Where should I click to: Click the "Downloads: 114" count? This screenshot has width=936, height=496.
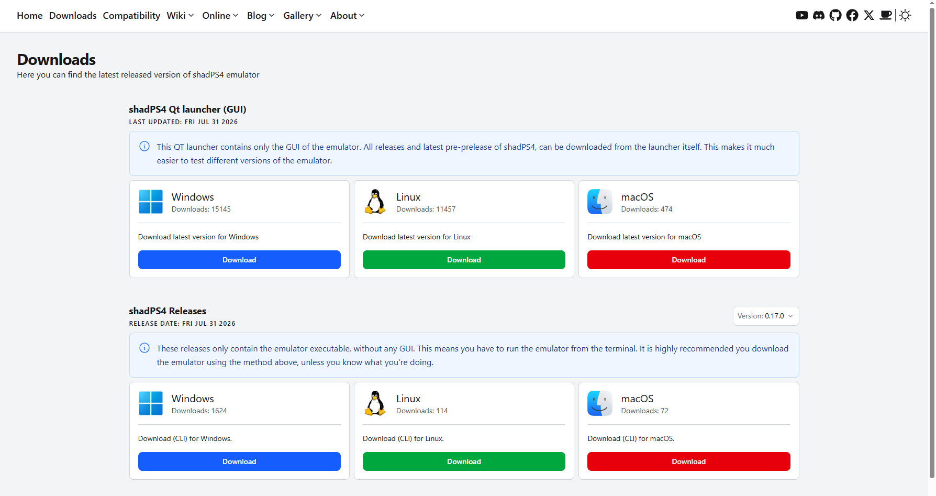(x=422, y=411)
